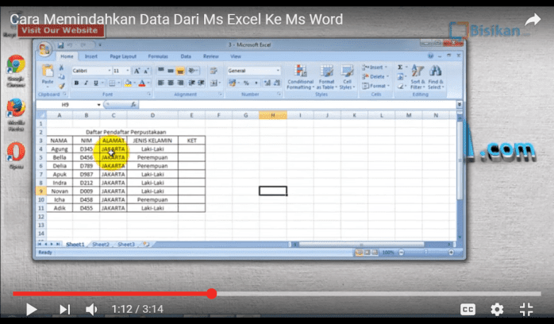554x324 pixels.
Task: Click the Shrink Font icon
Action: [146, 71]
